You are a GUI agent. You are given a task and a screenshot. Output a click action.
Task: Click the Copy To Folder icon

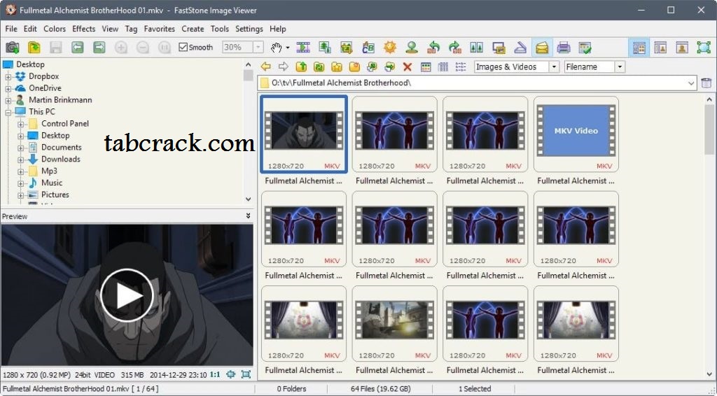(x=372, y=66)
